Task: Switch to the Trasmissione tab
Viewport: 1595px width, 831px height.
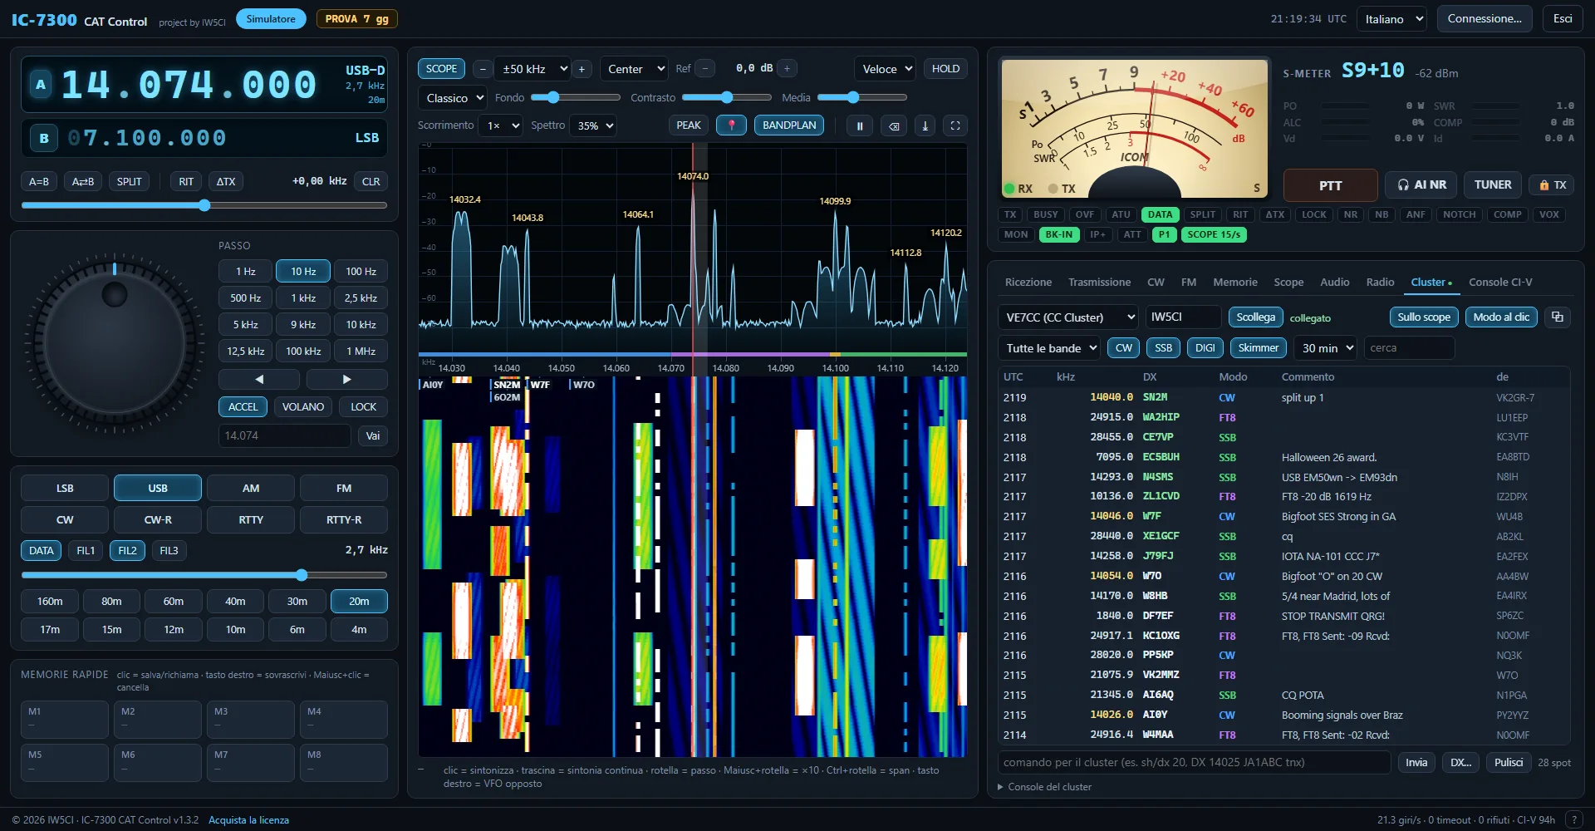Action: (1099, 283)
